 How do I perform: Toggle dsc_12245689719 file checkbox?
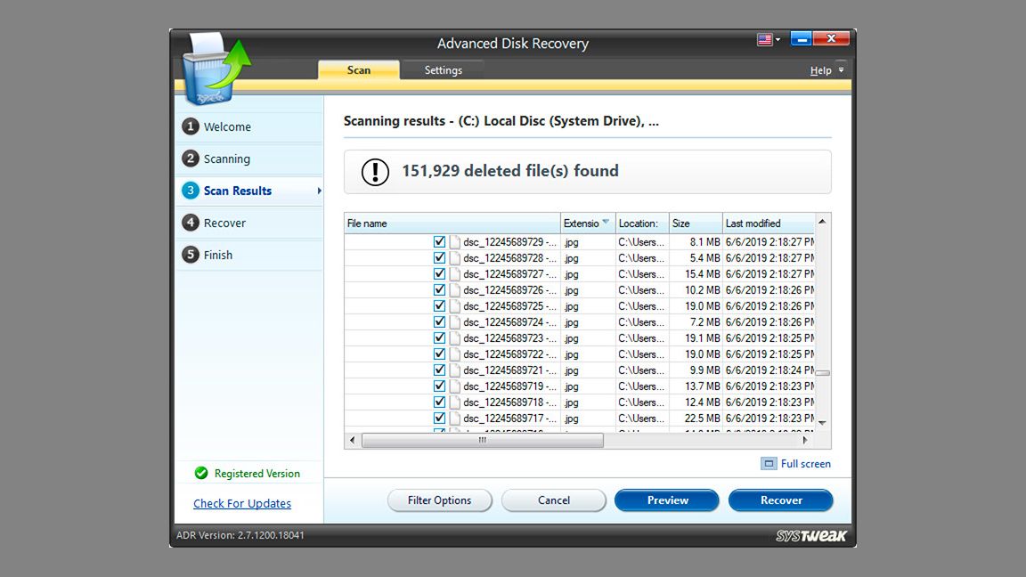click(x=440, y=386)
